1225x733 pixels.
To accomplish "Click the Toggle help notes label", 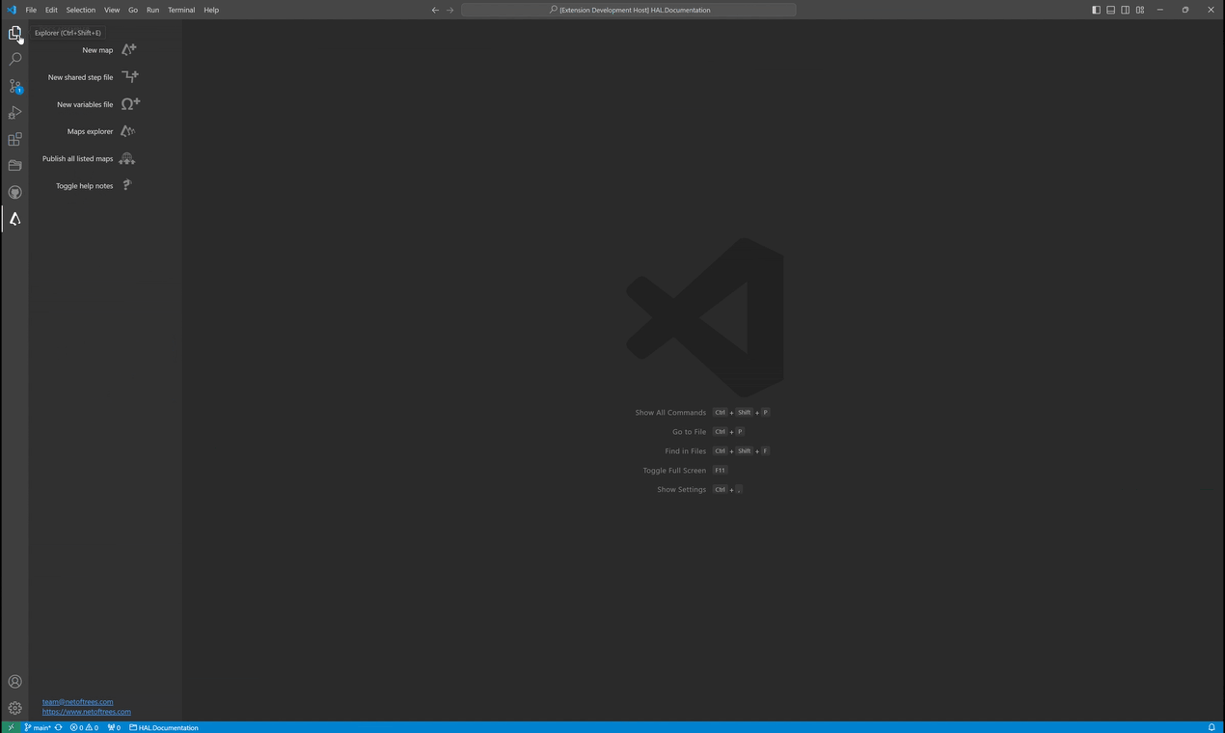I will click(x=84, y=186).
